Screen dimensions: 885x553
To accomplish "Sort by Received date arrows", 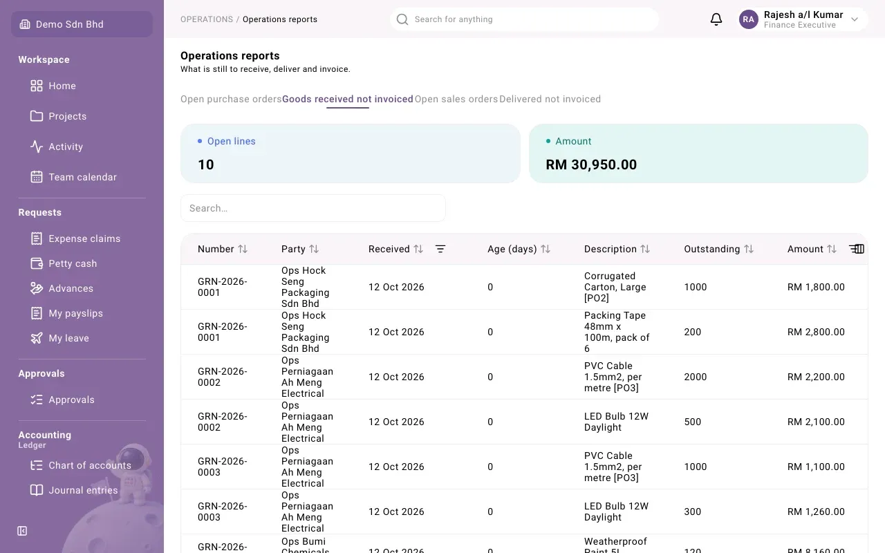I will pos(418,249).
